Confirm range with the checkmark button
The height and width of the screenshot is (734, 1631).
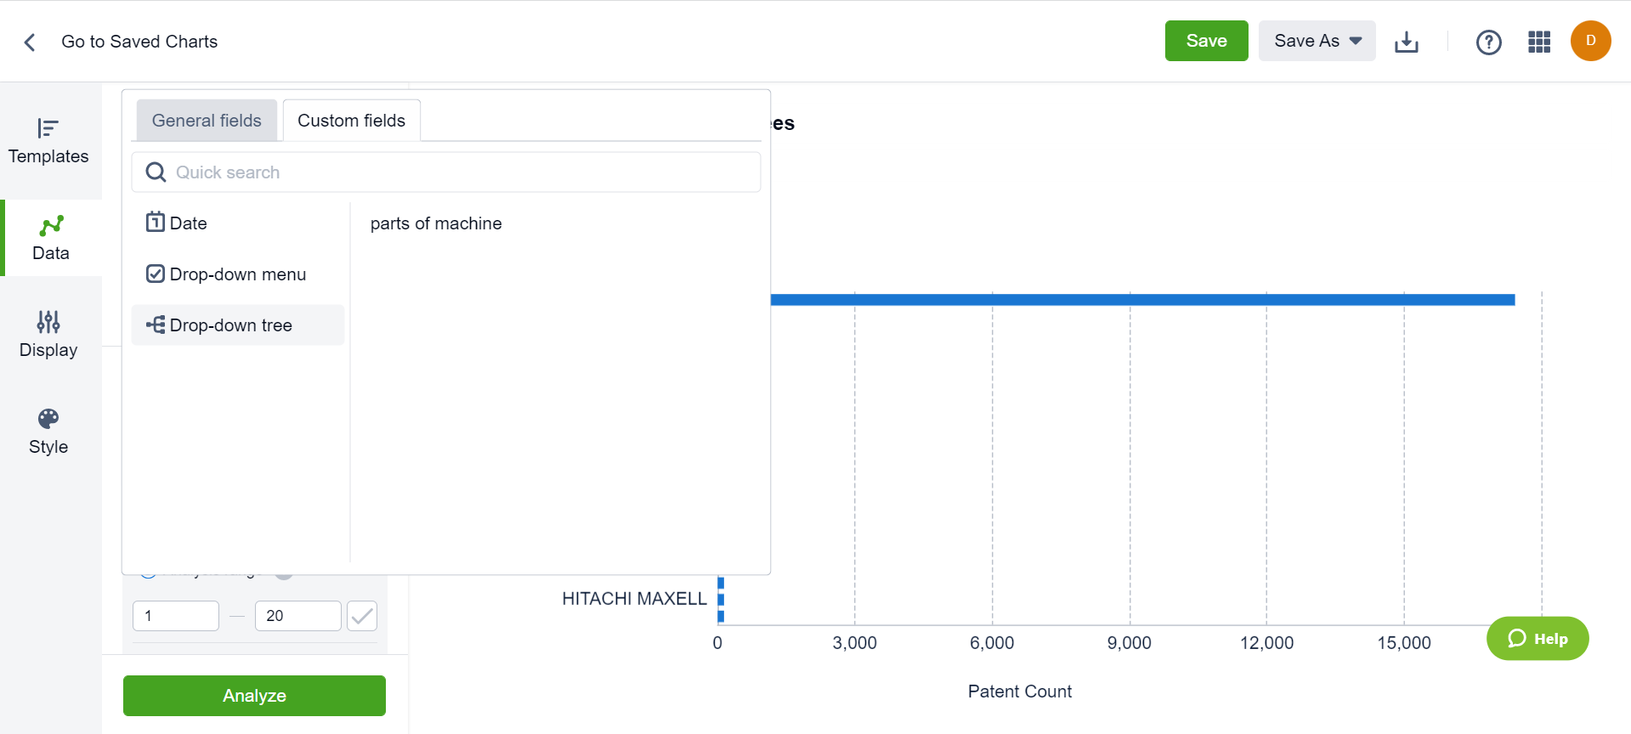coord(362,616)
